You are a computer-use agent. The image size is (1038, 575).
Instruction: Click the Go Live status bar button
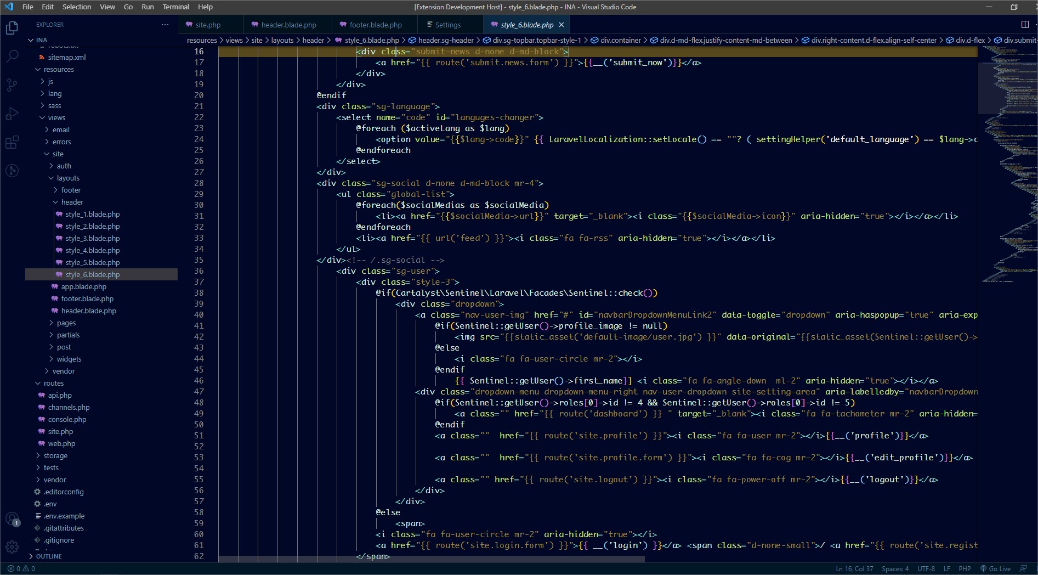point(995,568)
